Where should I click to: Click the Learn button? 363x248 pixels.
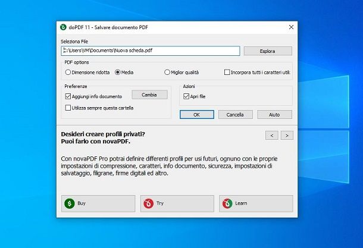point(256,203)
